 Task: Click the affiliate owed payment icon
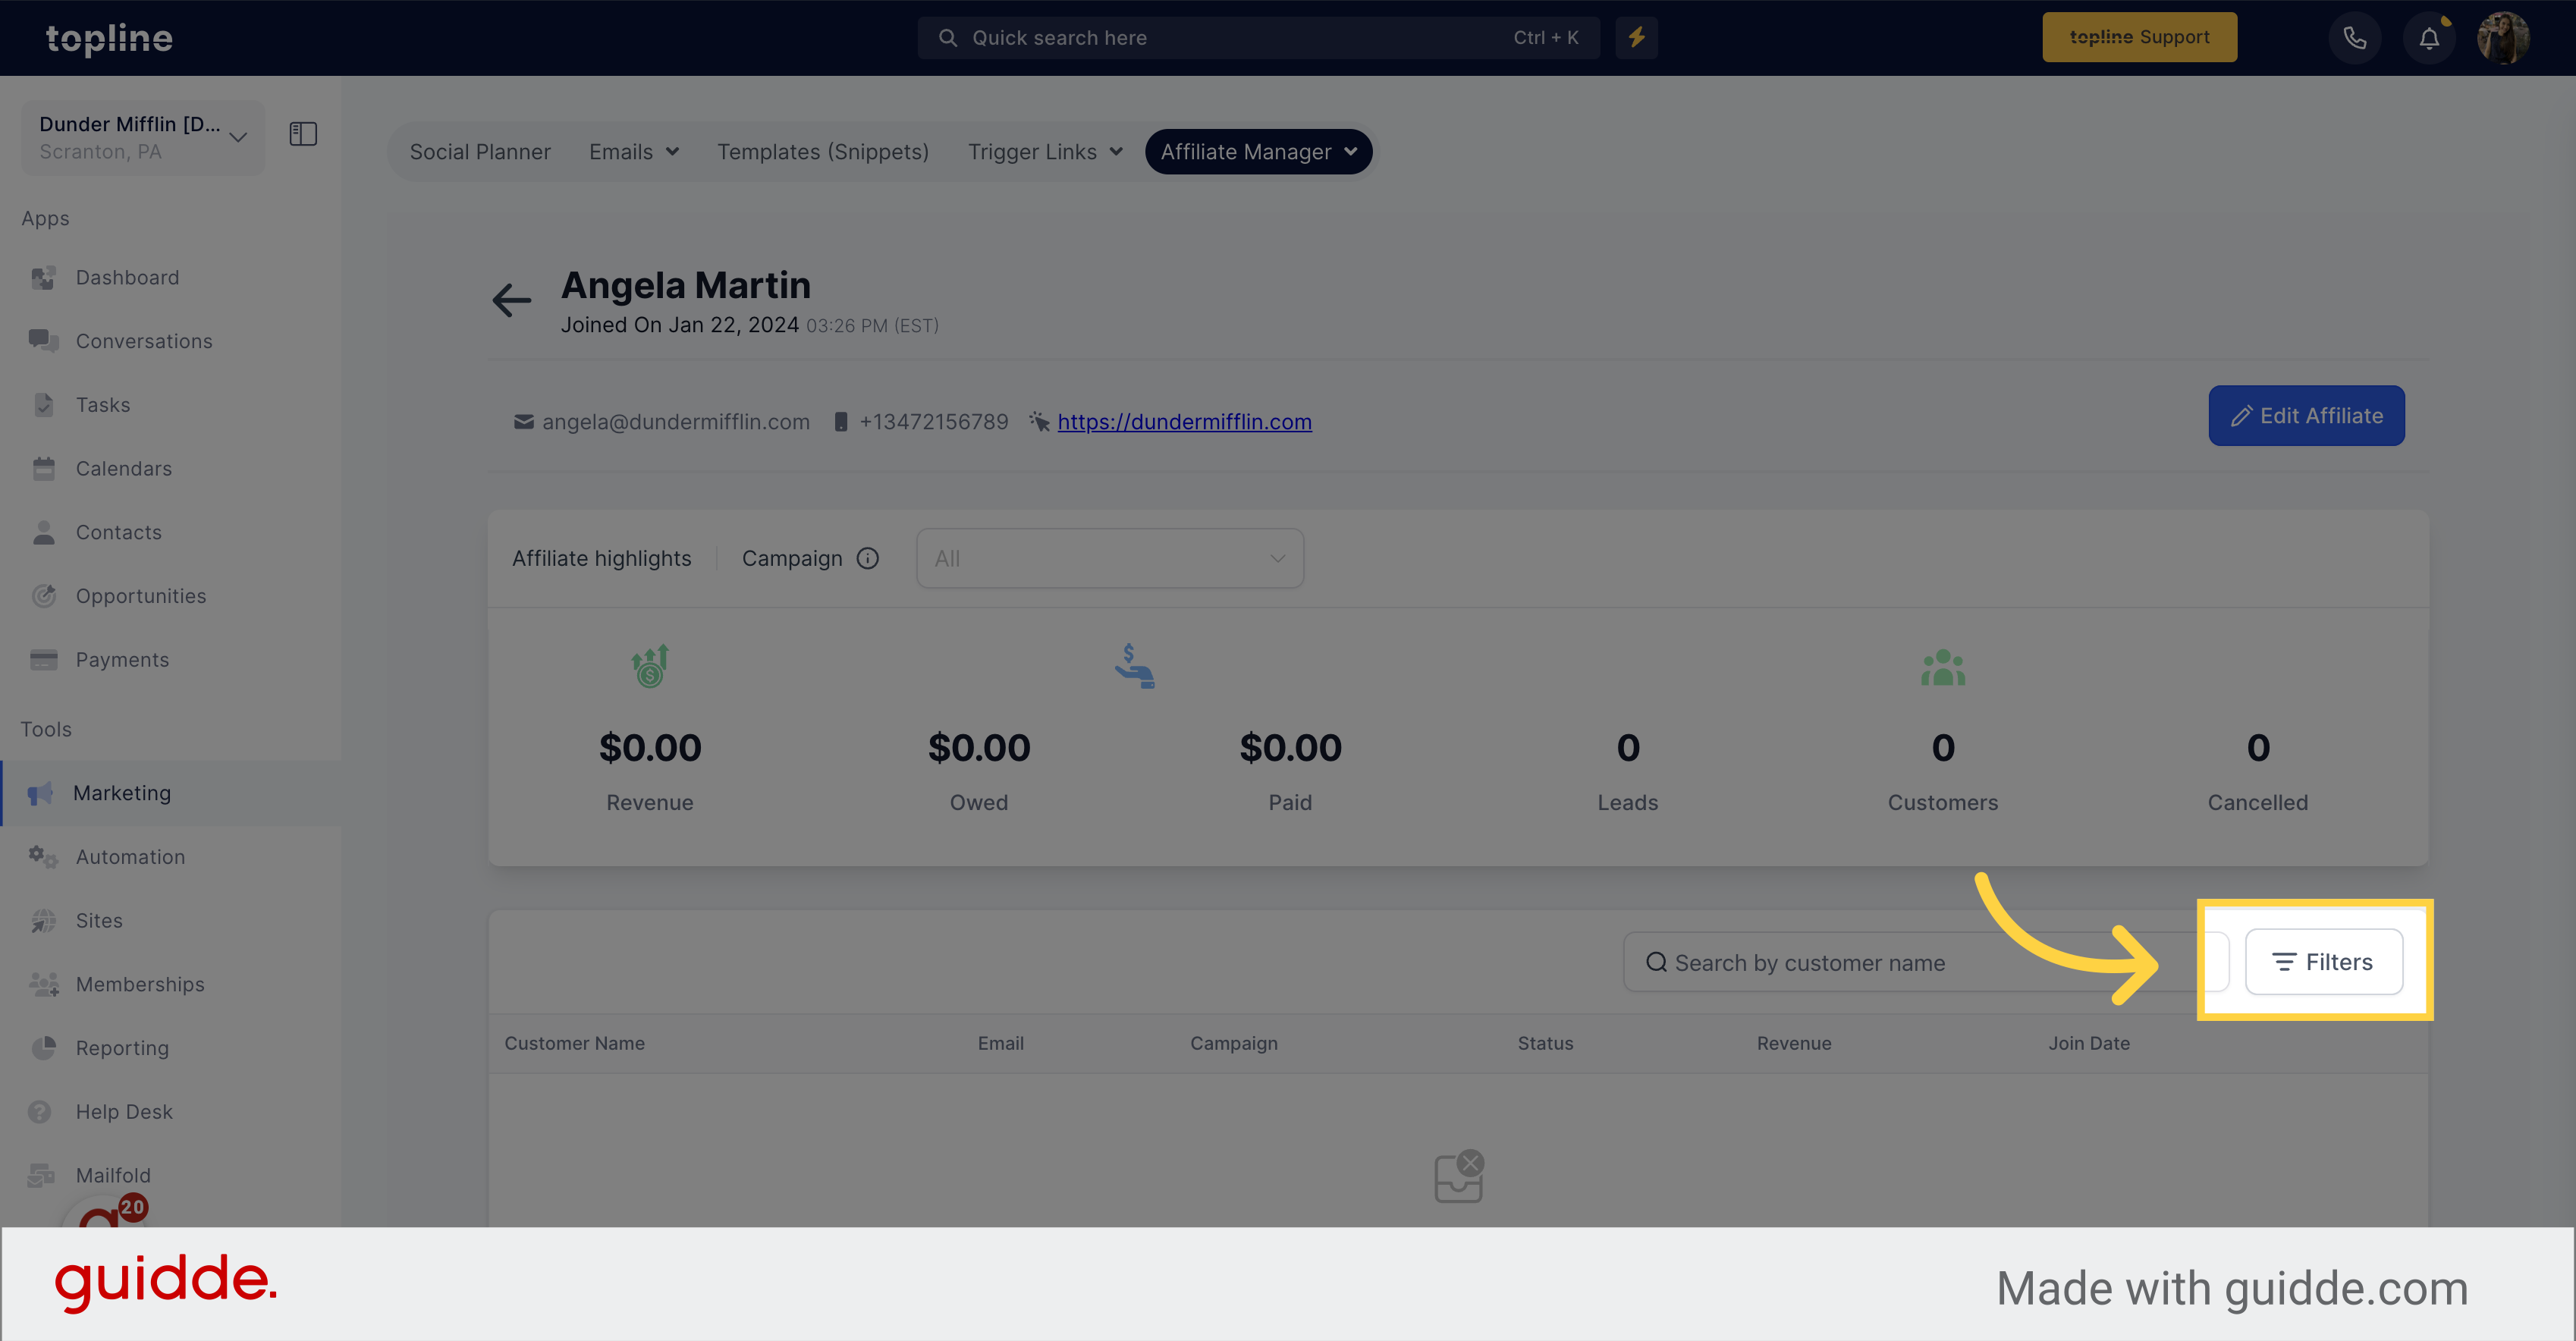coord(1135,666)
